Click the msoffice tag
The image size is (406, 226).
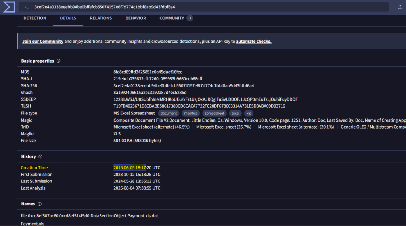pyautogui.click(x=191, y=113)
